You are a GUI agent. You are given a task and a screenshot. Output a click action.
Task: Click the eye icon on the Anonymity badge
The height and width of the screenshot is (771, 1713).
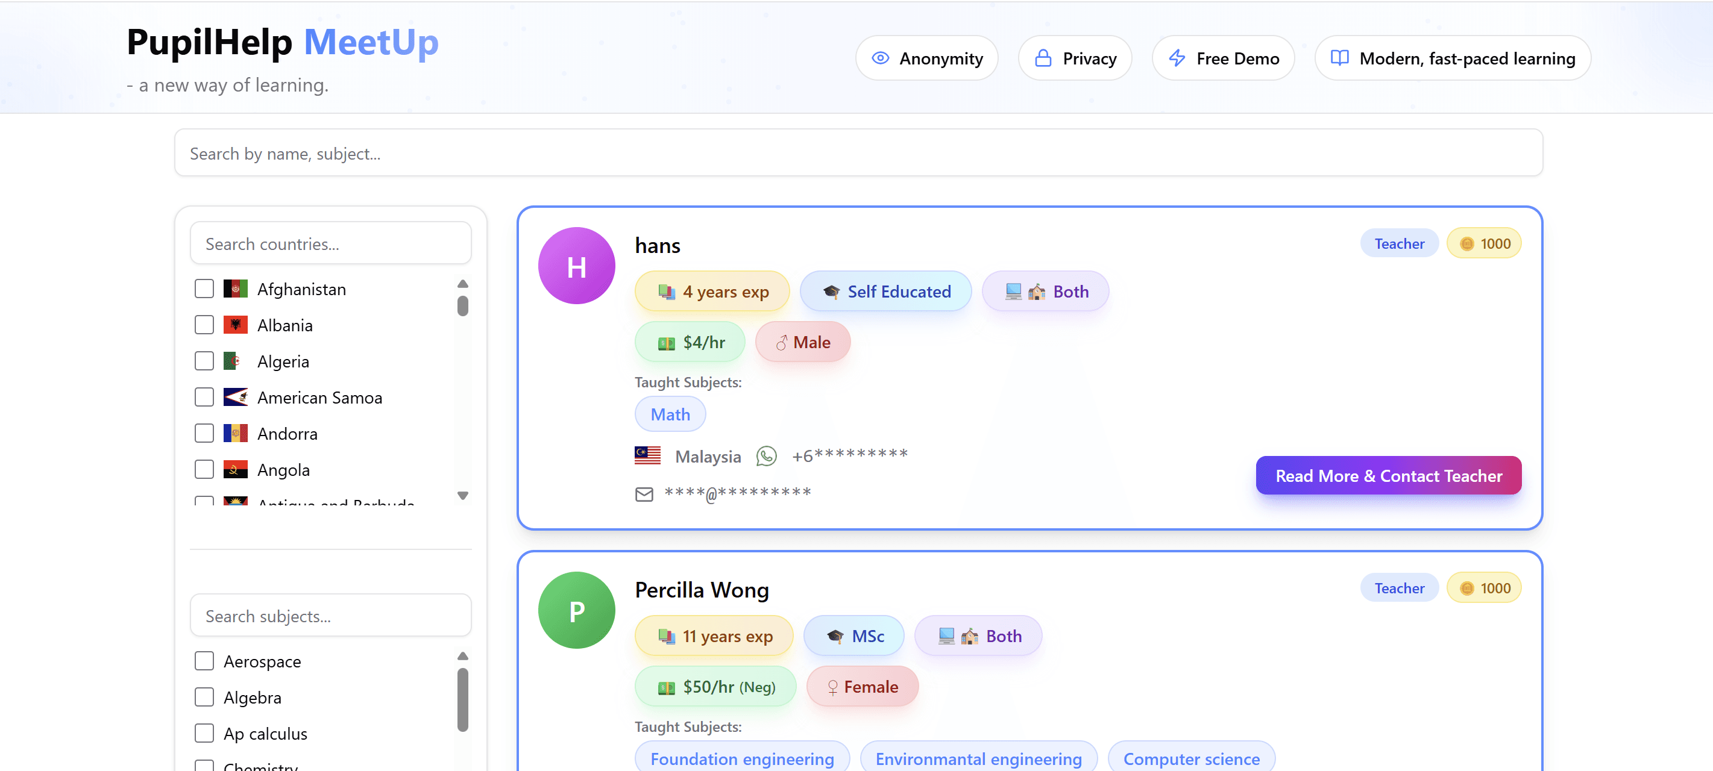880,58
